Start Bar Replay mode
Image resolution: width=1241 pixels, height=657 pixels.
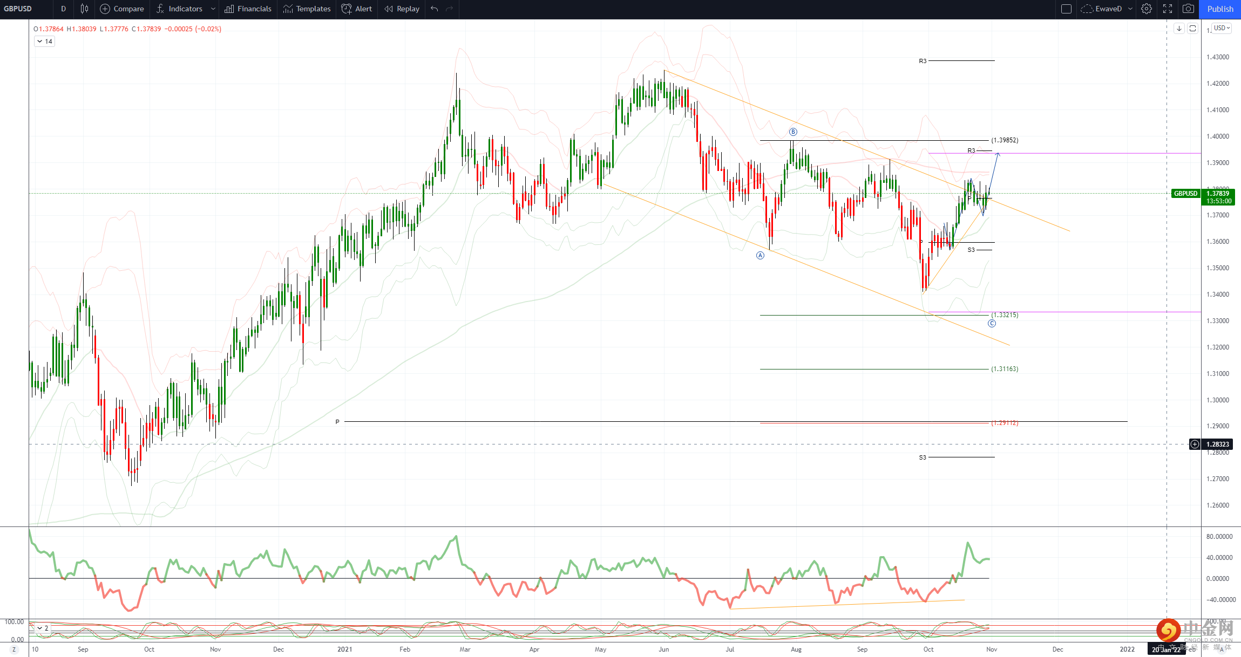[402, 9]
